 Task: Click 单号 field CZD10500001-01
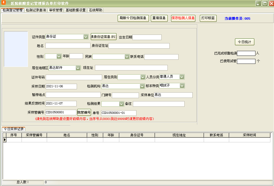coord(119,113)
